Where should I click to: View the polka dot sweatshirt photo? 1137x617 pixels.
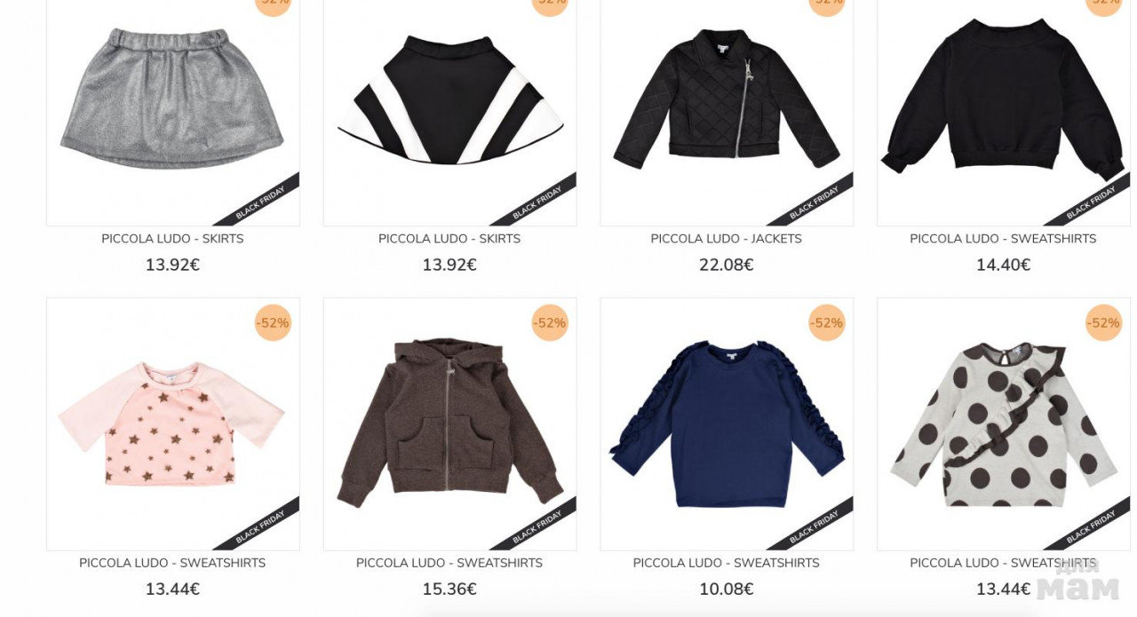coord(1004,423)
